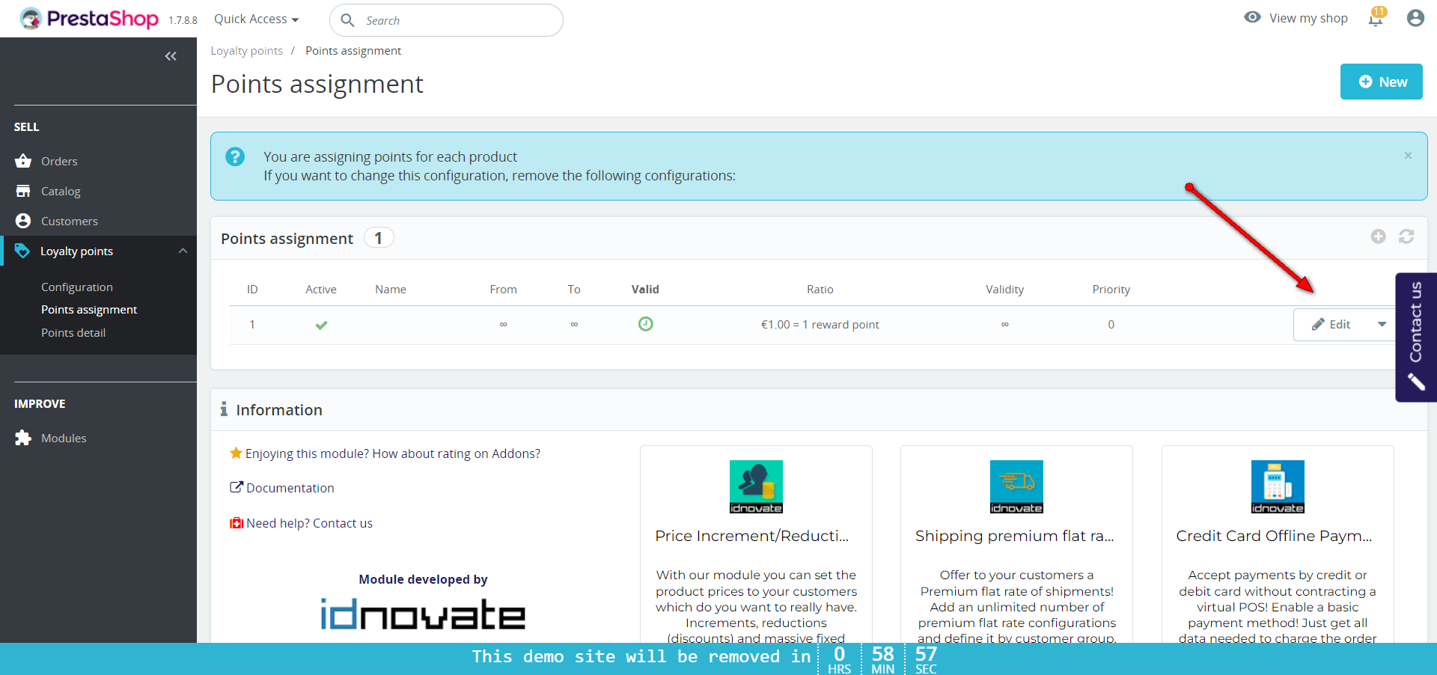Click the search magnifier icon

pyautogui.click(x=347, y=20)
